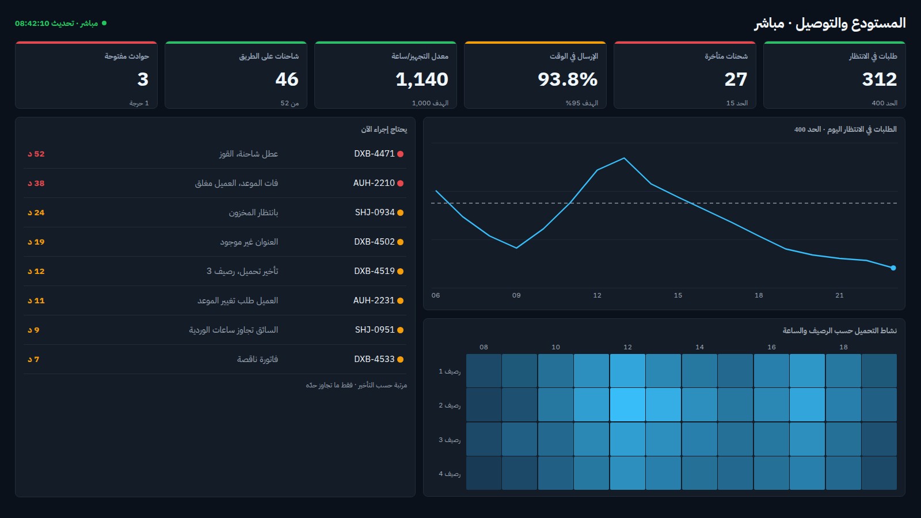Click the orange status dot beside AUH-2231
This screenshot has width=921, height=518.
coord(400,300)
